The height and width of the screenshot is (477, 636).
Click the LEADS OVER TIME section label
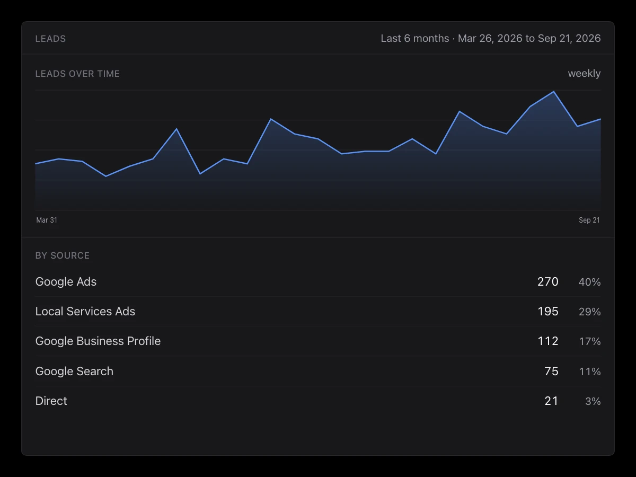click(x=77, y=74)
